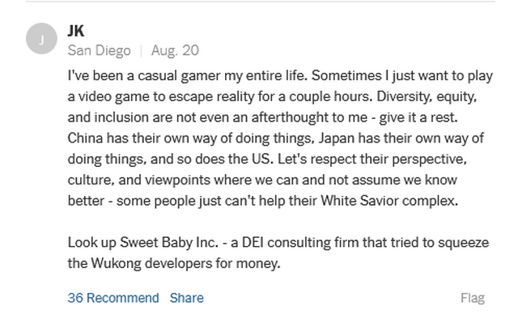Flag this comment as inappropriate

click(x=473, y=298)
